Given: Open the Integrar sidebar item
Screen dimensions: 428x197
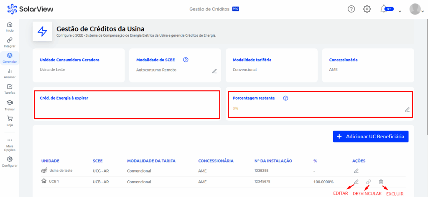Looking at the screenshot, I should pyautogui.click(x=10, y=42).
